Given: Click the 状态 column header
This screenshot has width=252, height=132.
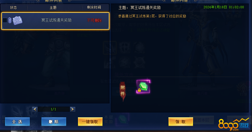Looking at the screenshot, I should tap(13, 7).
